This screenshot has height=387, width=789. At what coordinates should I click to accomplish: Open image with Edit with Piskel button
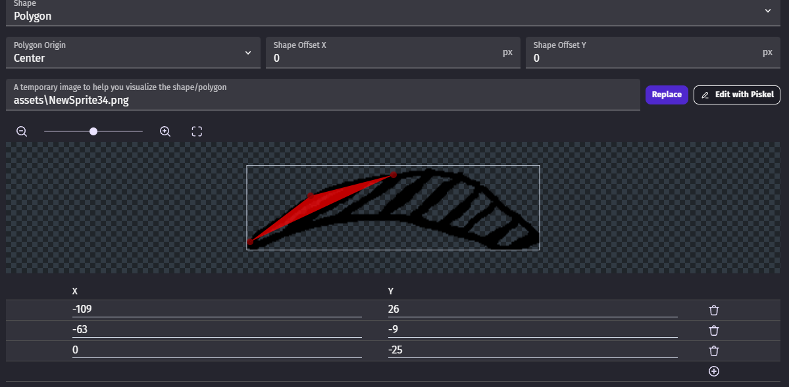pos(736,95)
